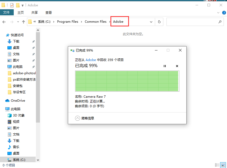The width and height of the screenshot is (227, 168).
Task: Expand the address bar history dropdown
Action: pyautogui.click(x=151, y=22)
